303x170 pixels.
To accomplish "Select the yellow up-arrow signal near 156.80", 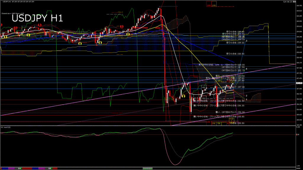I will coord(183,96).
